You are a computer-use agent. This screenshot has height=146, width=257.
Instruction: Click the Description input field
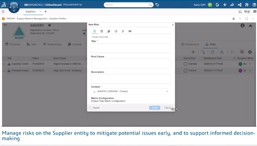[131, 79]
